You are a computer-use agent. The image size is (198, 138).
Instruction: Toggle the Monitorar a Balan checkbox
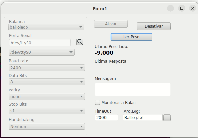tap(98, 102)
